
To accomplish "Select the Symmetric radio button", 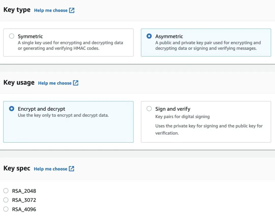I will [11, 36].
